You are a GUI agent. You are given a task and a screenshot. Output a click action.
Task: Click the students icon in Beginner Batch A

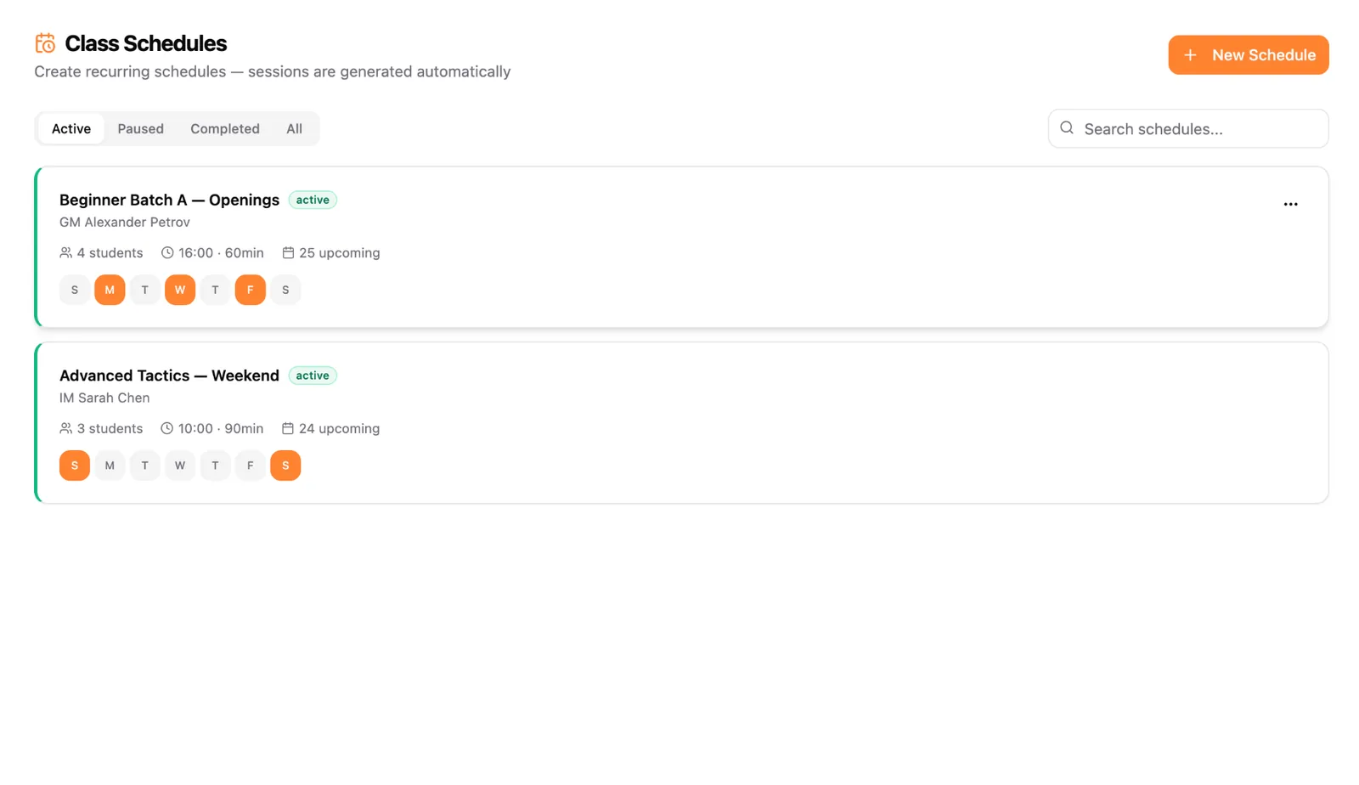point(65,253)
